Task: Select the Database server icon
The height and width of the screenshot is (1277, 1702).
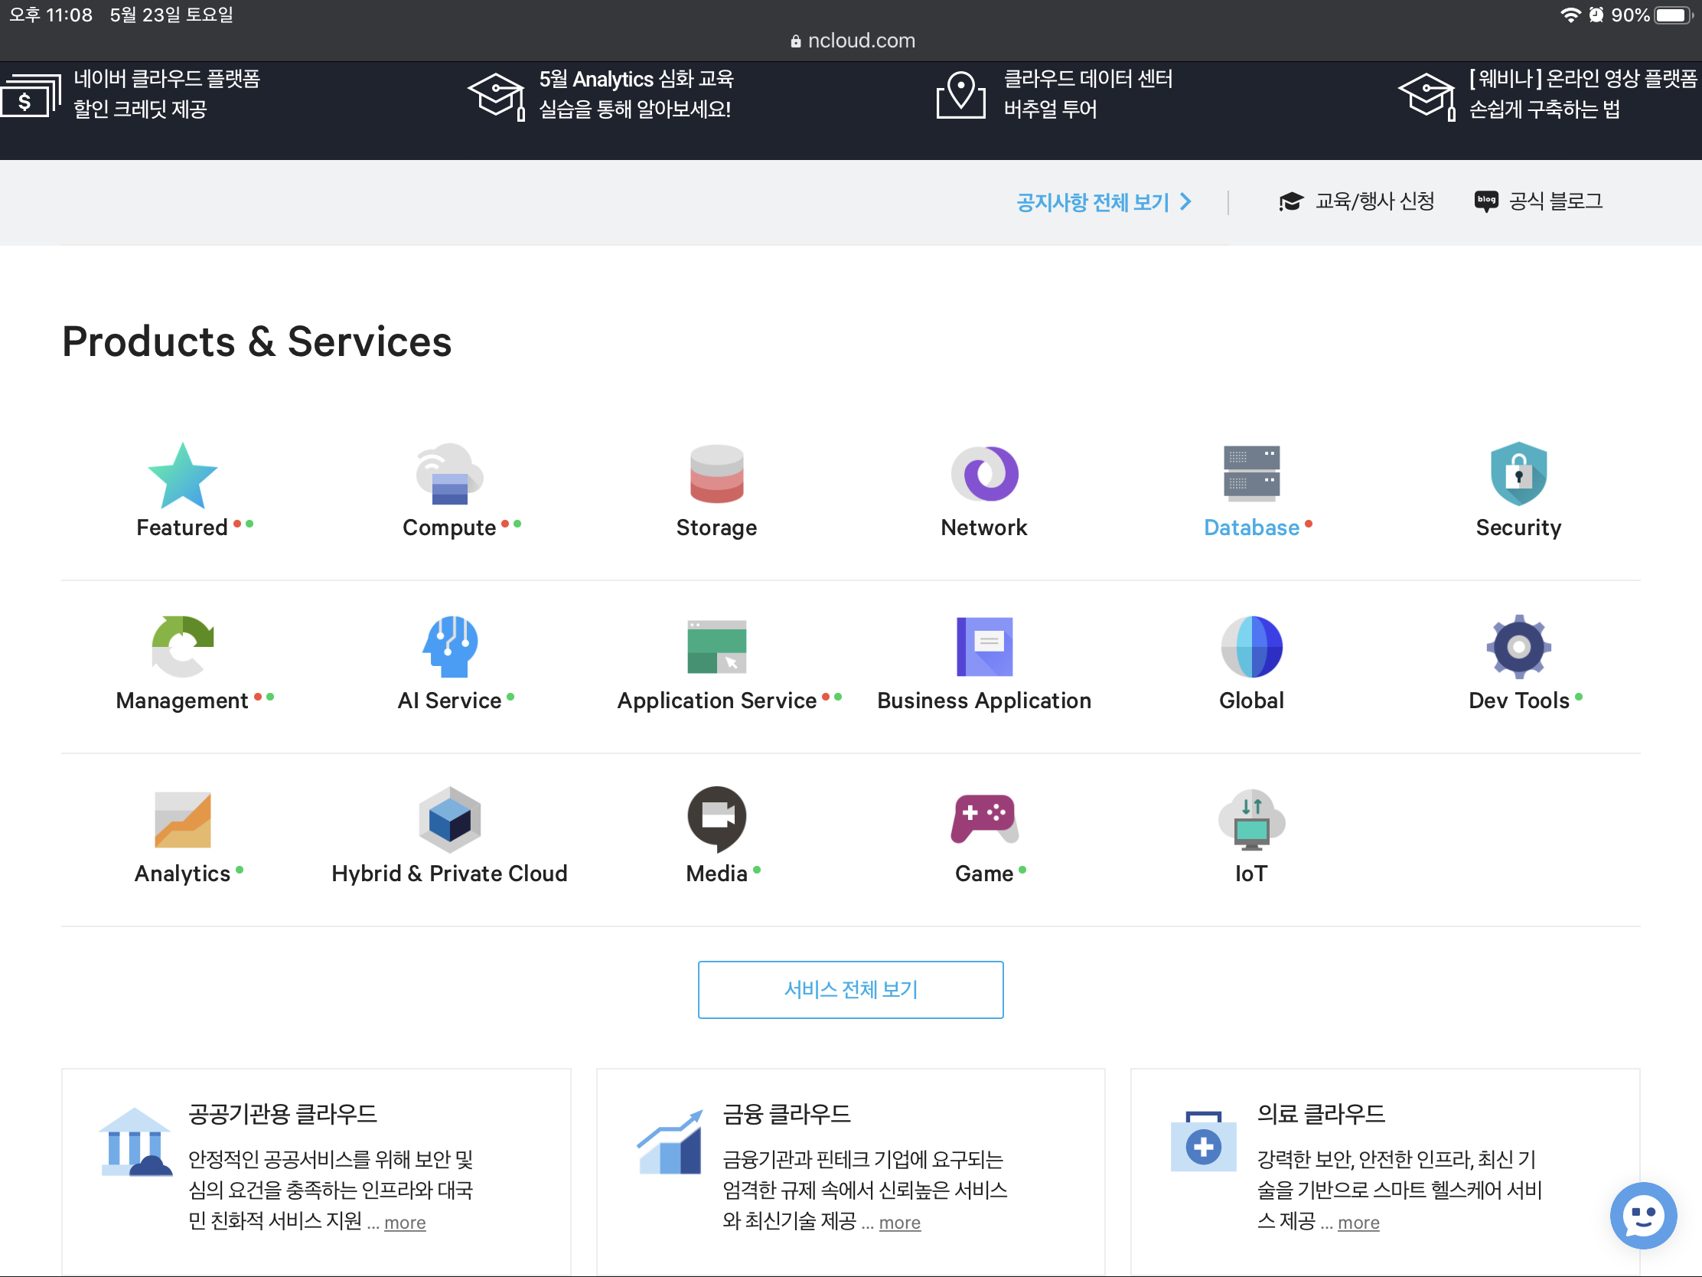Action: click(x=1251, y=474)
